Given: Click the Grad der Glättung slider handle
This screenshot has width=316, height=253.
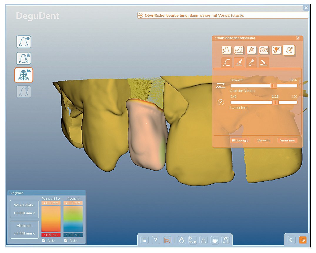Looking at the screenshot, I should tap(273, 85).
